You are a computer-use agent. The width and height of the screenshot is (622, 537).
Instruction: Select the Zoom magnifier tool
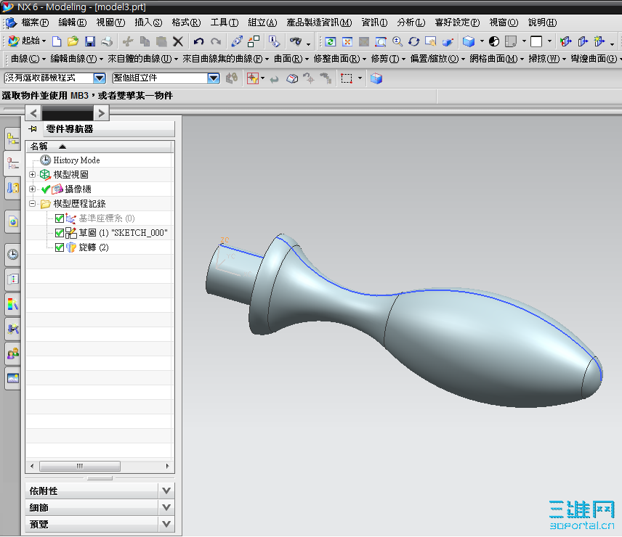pos(397,41)
